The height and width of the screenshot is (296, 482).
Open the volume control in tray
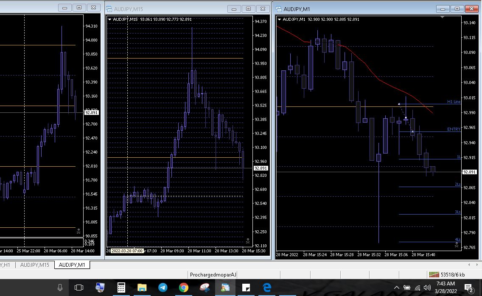pos(427,288)
